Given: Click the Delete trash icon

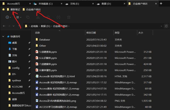Looking at the screenshot, I should pyautogui.click(x=69, y=17).
